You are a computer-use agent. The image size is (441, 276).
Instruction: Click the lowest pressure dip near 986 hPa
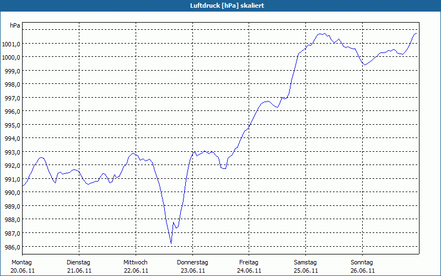171,243
